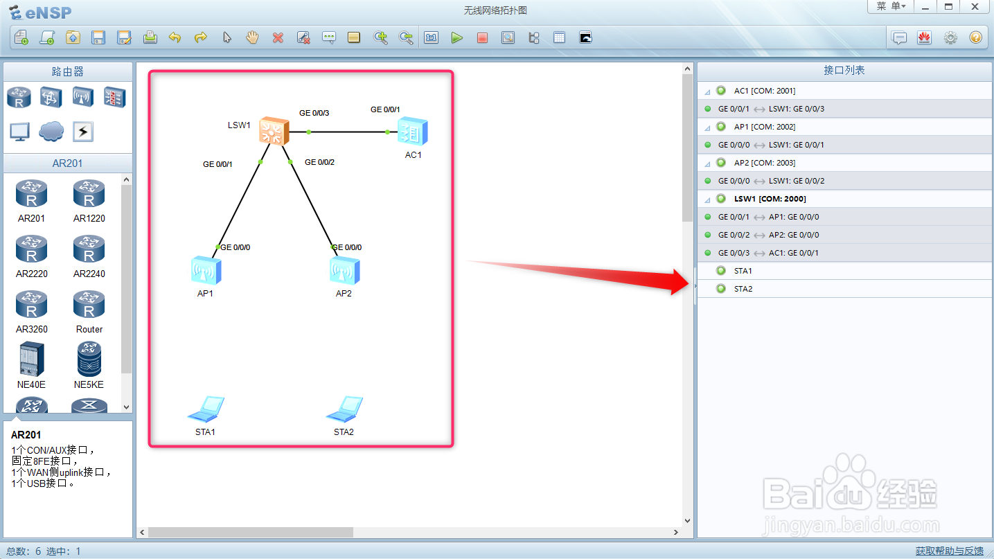
Task: Click the 获取帮助与反馈 link
Action: [x=948, y=551]
